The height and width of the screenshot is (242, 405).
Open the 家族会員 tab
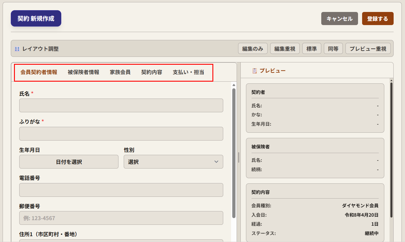coord(120,72)
